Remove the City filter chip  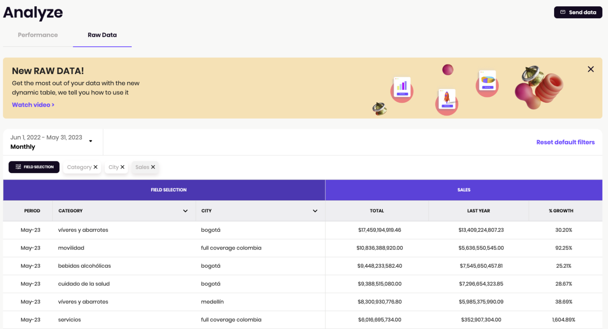(123, 167)
